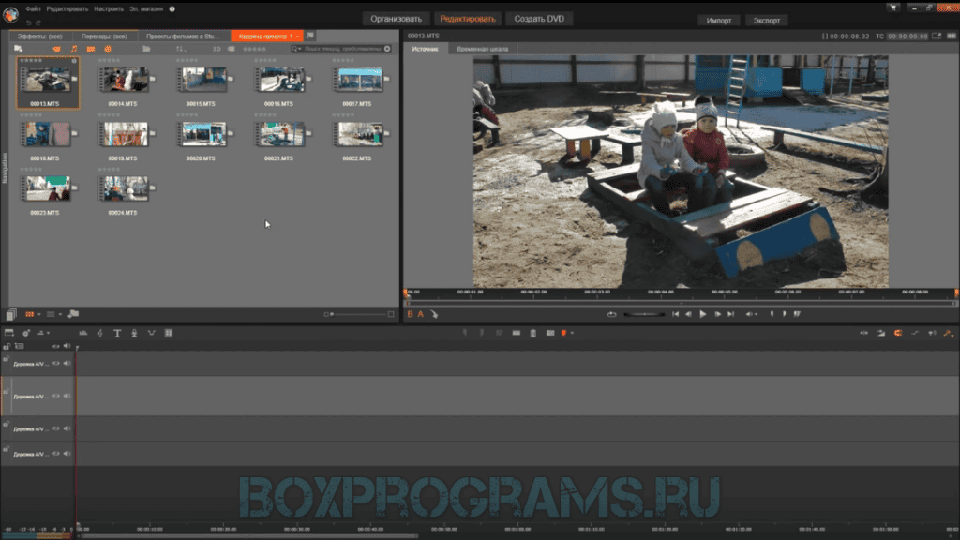960x540 pixels.
Task: Adjust the library thumbnail size slider
Action: click(x=359, y=314)
